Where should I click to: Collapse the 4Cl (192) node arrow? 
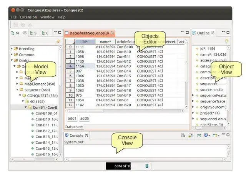[23, 101]
